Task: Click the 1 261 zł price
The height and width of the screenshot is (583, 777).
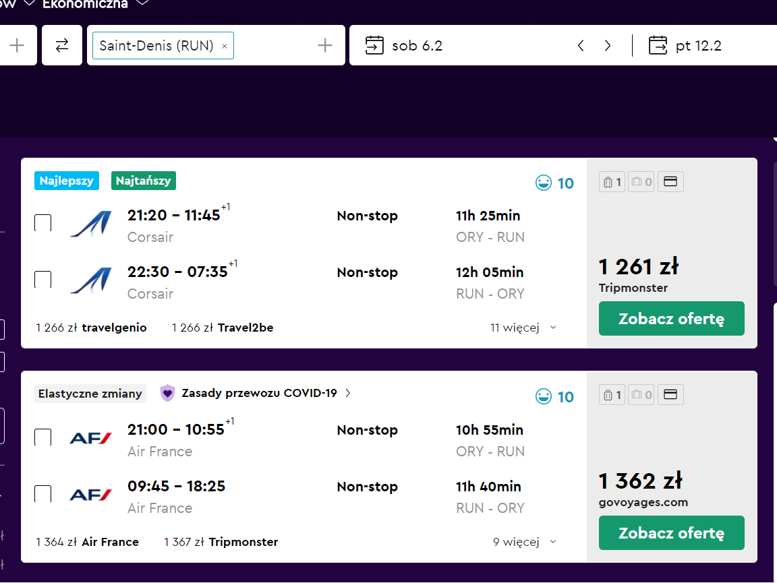Action: coord(638,266)
